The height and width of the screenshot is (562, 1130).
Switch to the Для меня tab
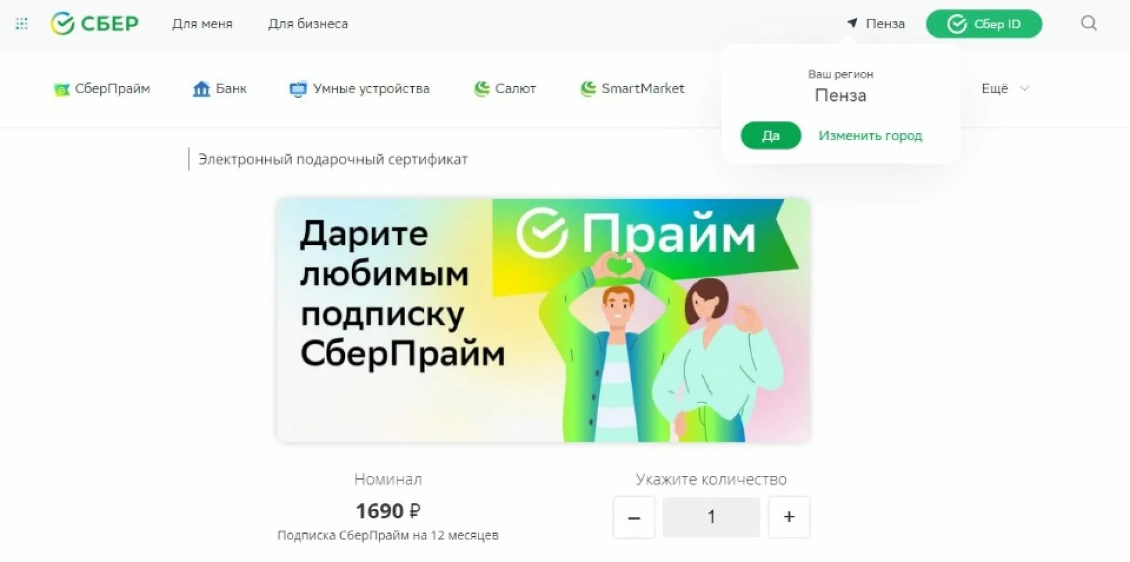coord(202,24)
